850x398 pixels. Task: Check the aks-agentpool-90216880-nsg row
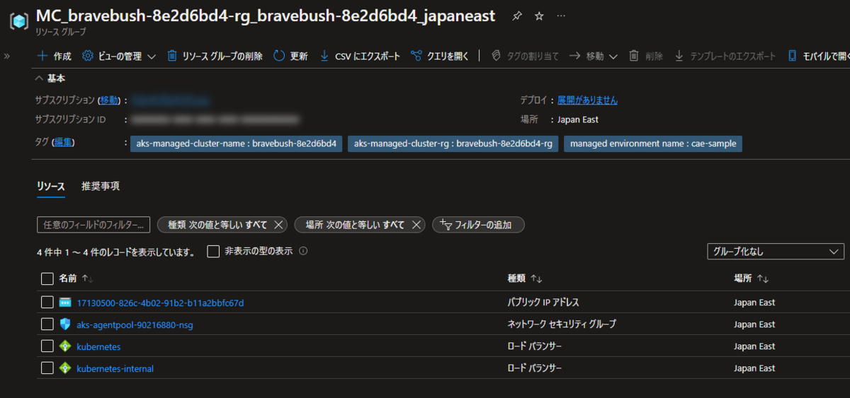point(47,324)
